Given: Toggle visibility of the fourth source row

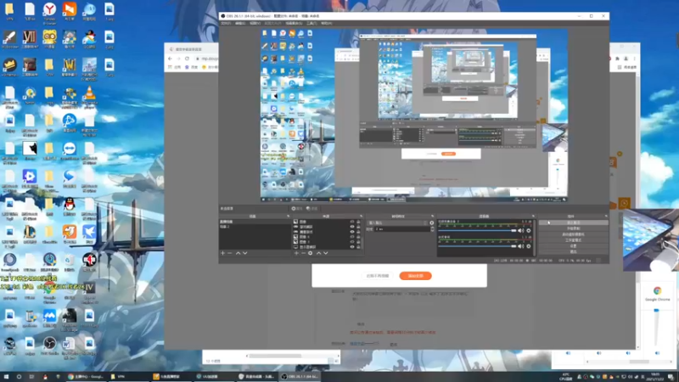Looking at the screenshot, I should point(352,237).
